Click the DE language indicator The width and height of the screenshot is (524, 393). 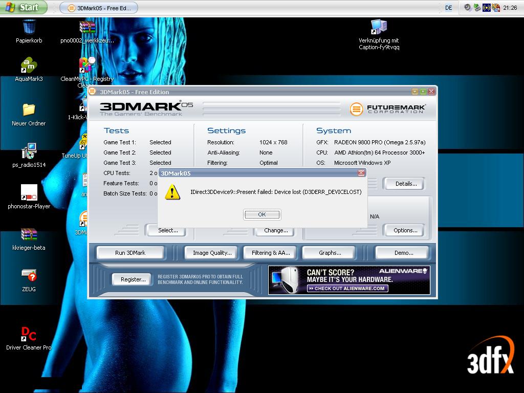click(x=448, y=8)
